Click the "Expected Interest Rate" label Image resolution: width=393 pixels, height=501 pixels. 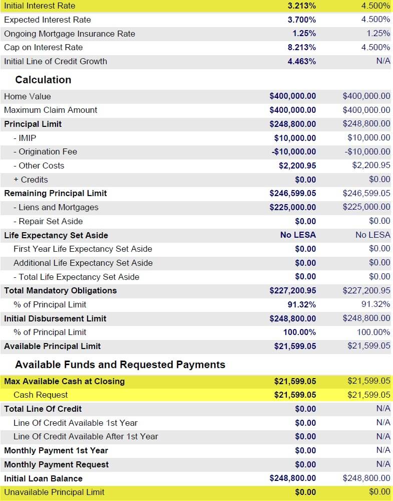coord(48,20)
